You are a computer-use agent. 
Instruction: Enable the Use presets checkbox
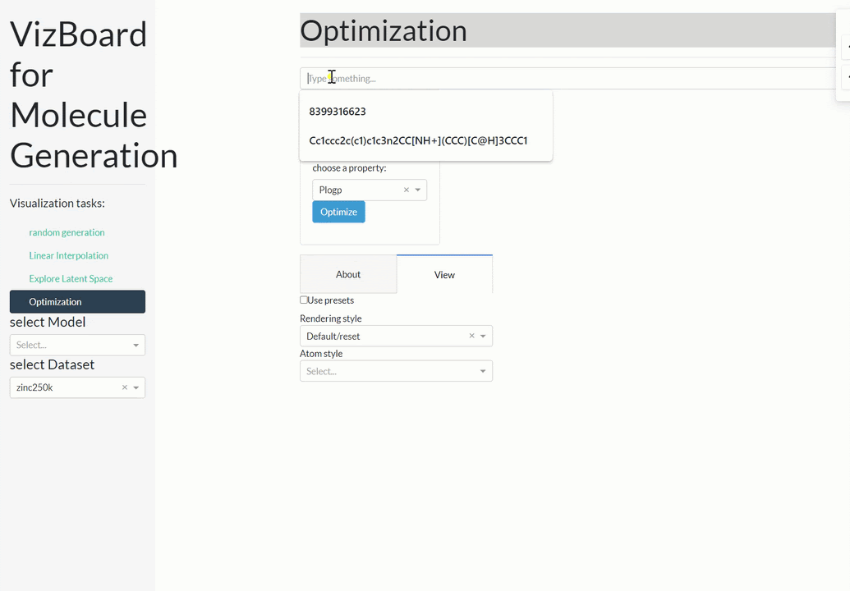[x=304, y=300]
